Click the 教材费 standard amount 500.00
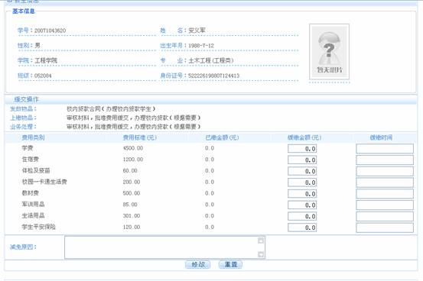423x281 pixels. (x=132, y=193)
